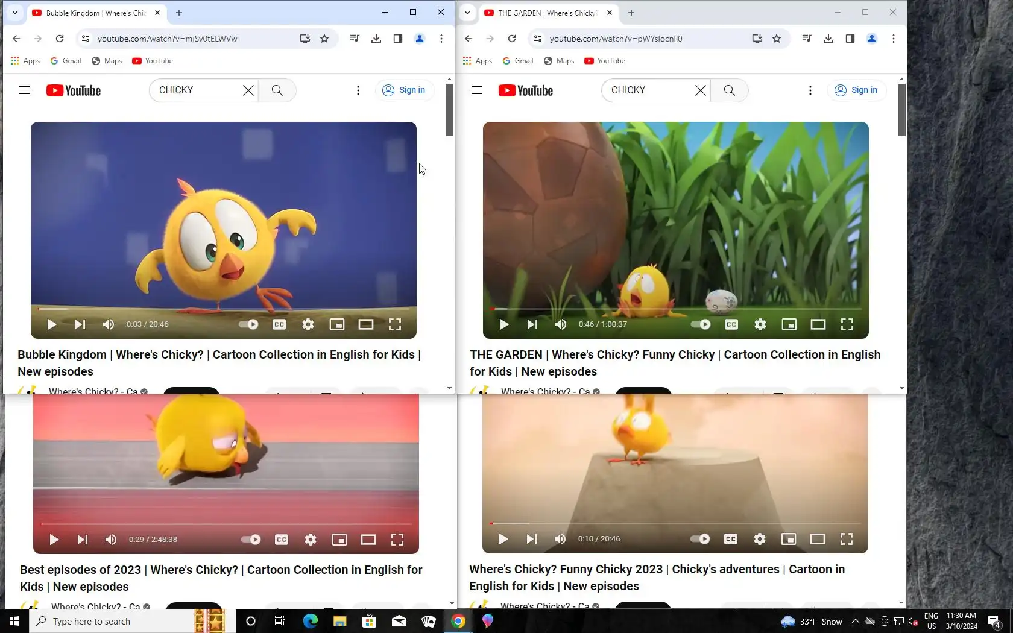
Task: Open YouTube settings menu in Bubble Kingdom window
Action: (x=358, y=90)
